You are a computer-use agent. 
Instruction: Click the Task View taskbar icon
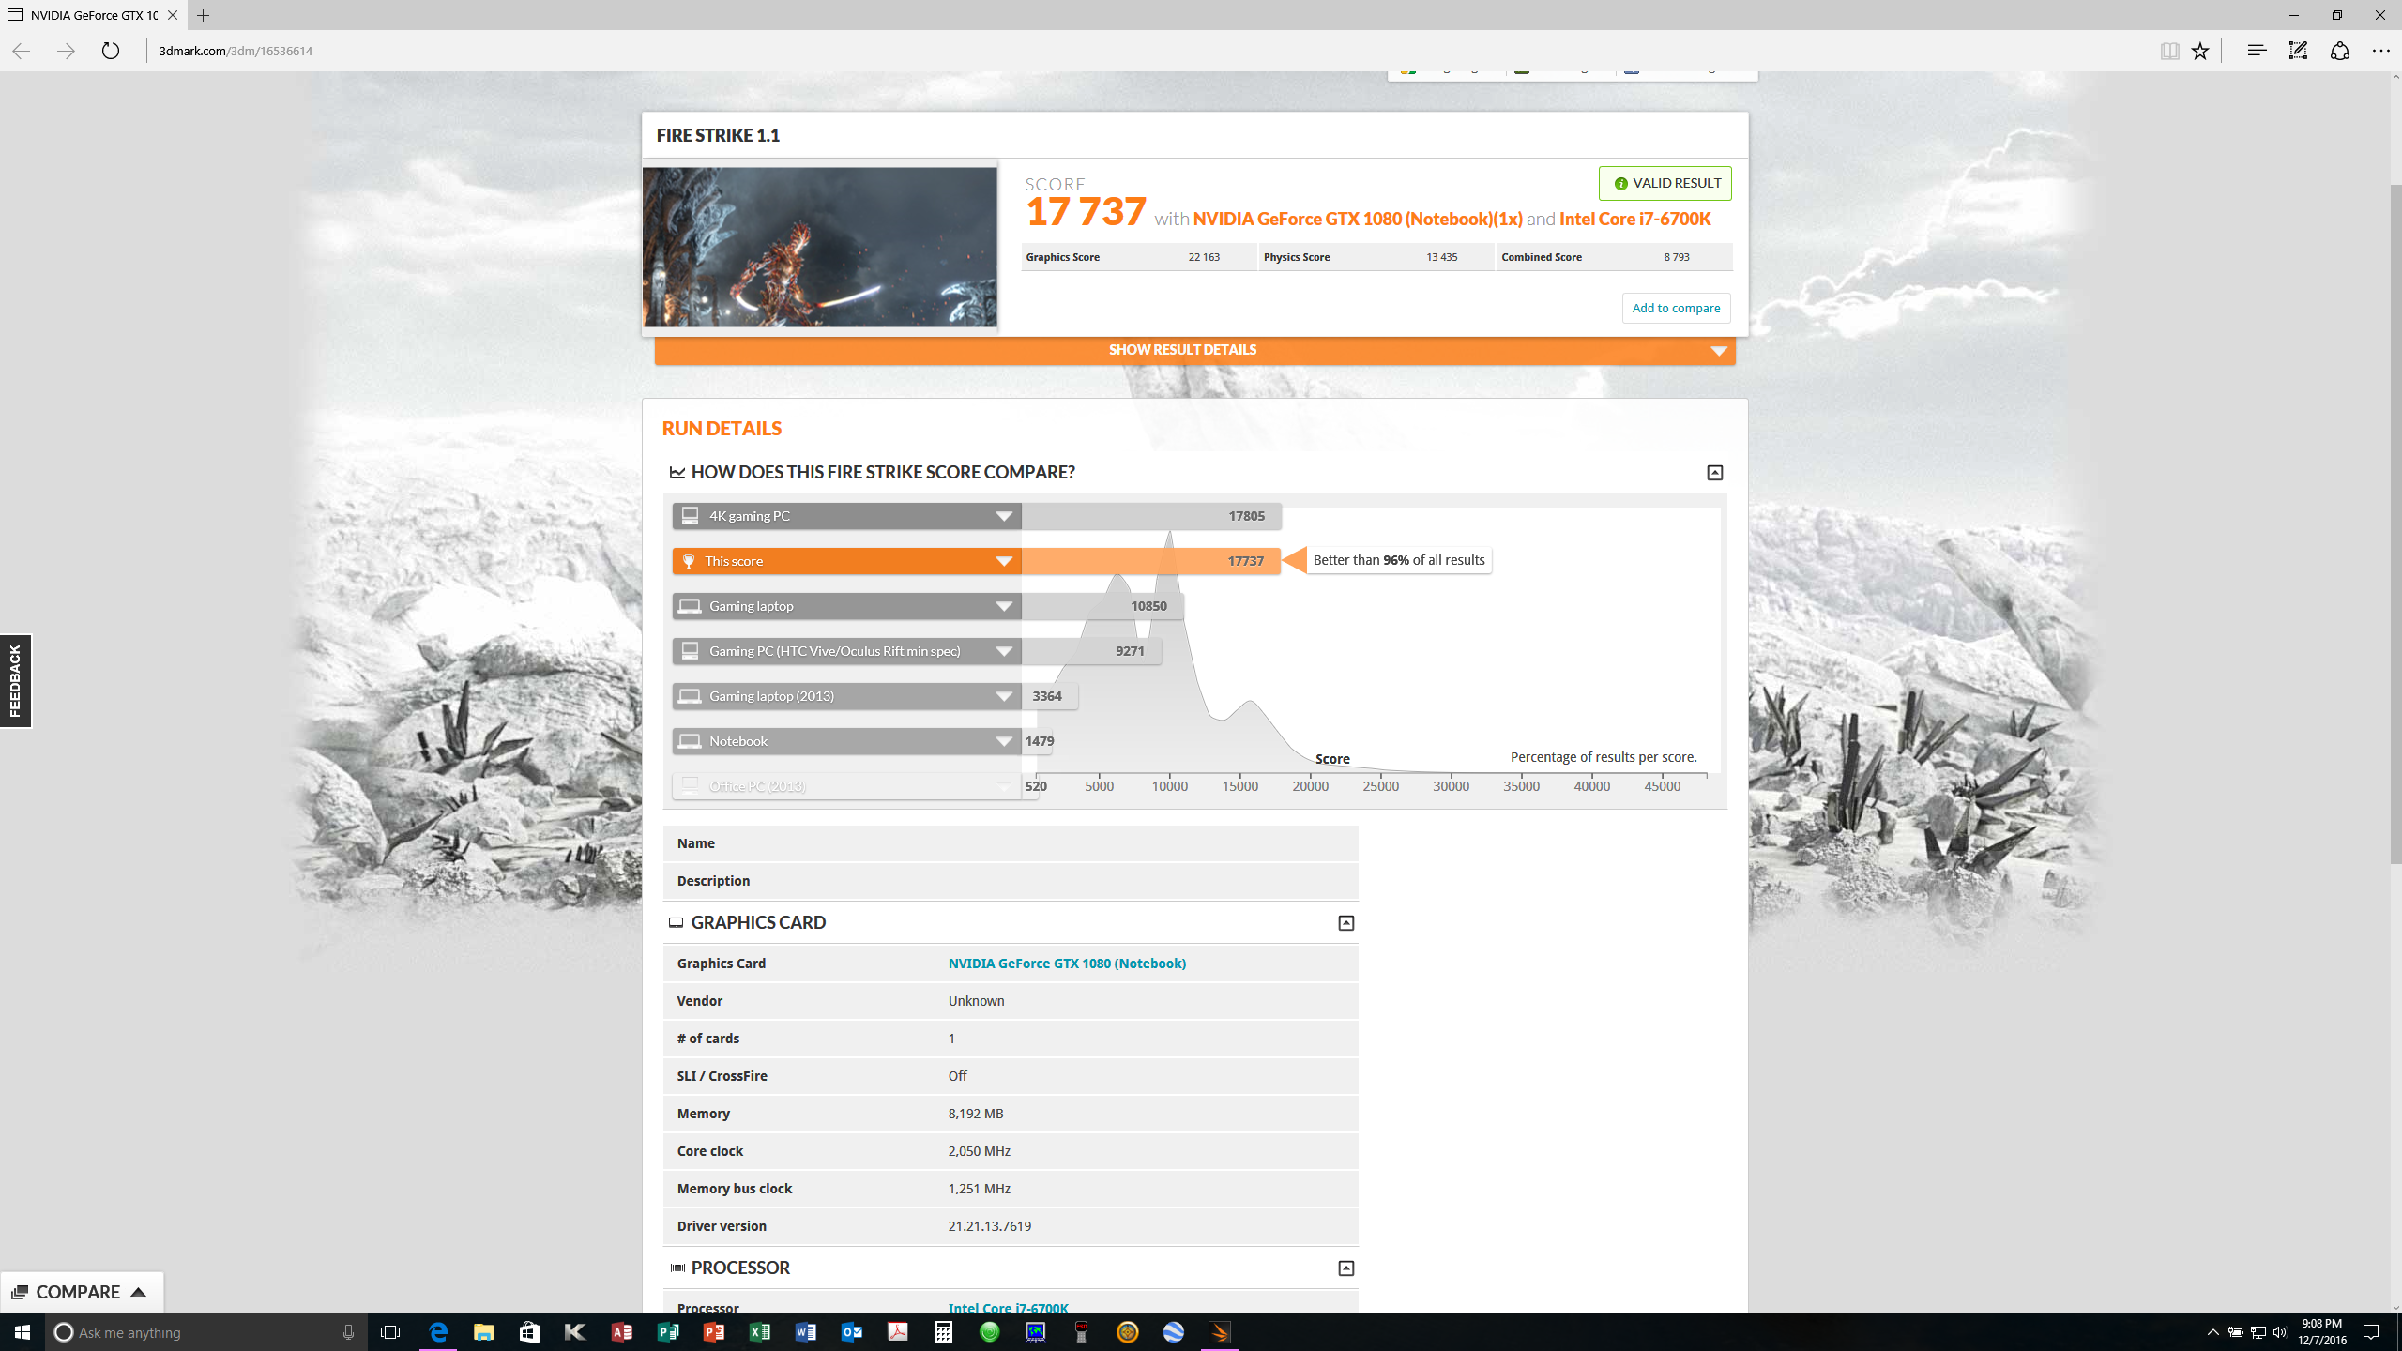(390, 1332)
